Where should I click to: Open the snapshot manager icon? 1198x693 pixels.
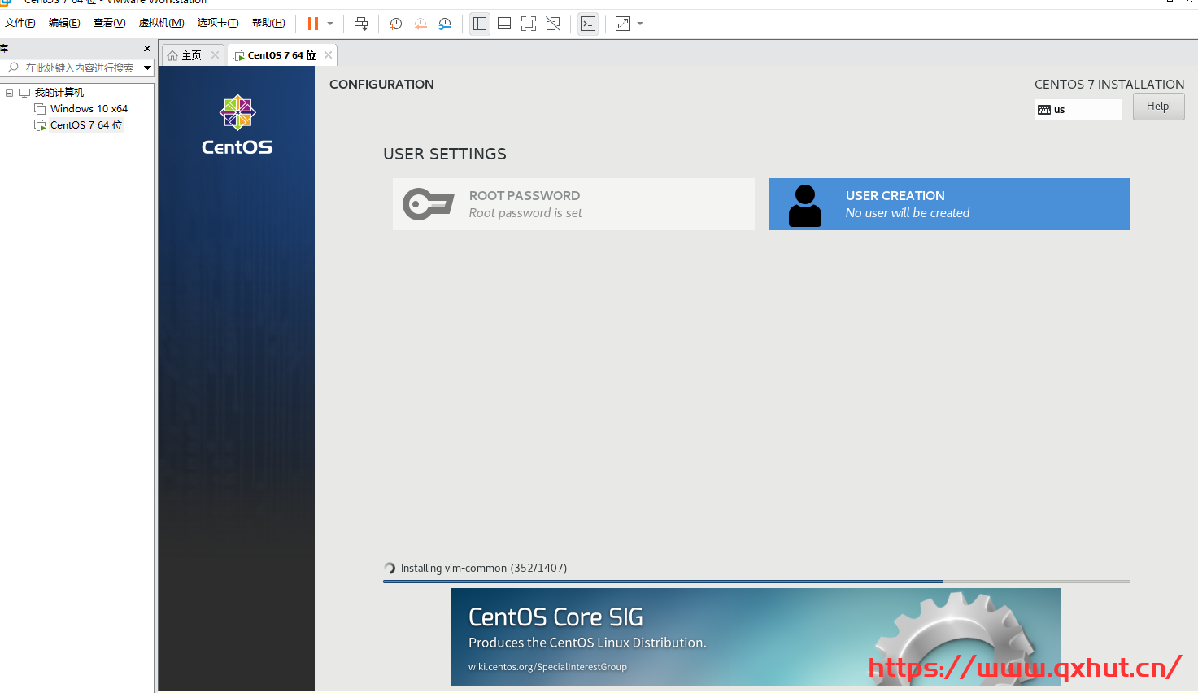coord(445,24)
